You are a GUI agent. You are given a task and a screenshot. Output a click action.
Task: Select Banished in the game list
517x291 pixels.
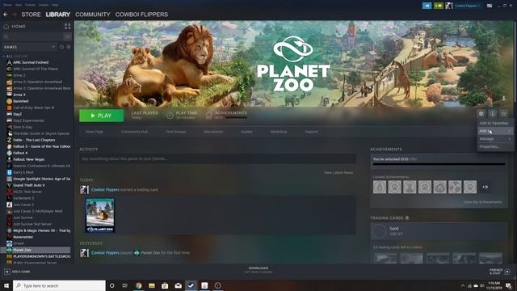coord(20,101)
